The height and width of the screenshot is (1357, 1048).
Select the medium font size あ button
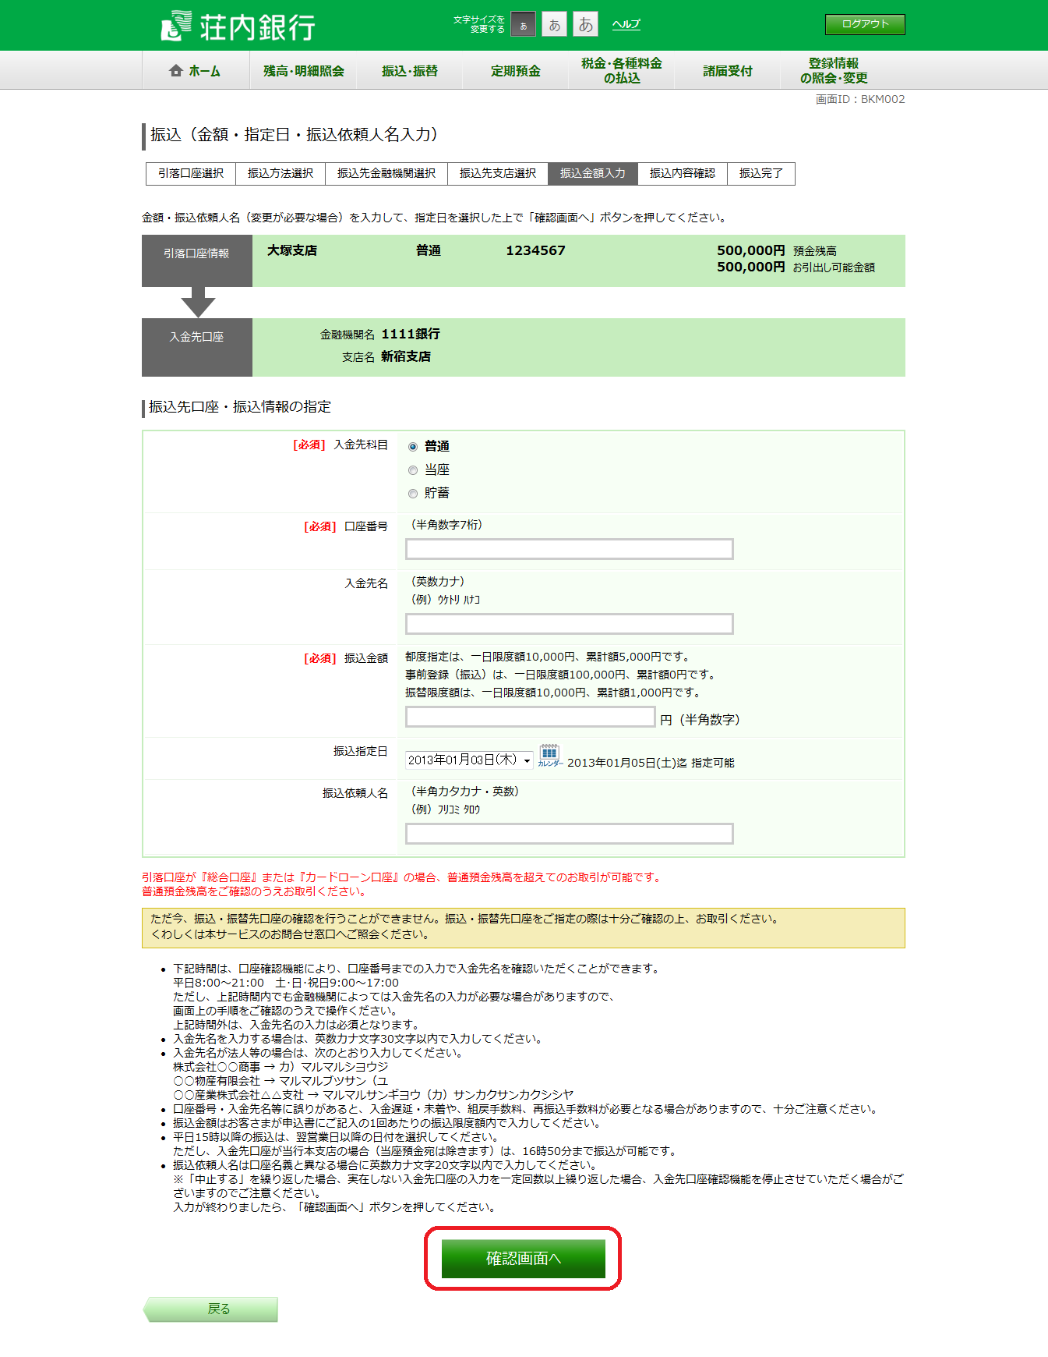pyautogui.click(x=555, y=25)
